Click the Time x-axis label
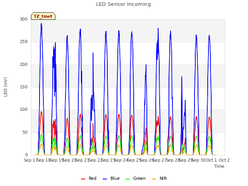The height and width of the screenshot is (186, 248). 219,166
